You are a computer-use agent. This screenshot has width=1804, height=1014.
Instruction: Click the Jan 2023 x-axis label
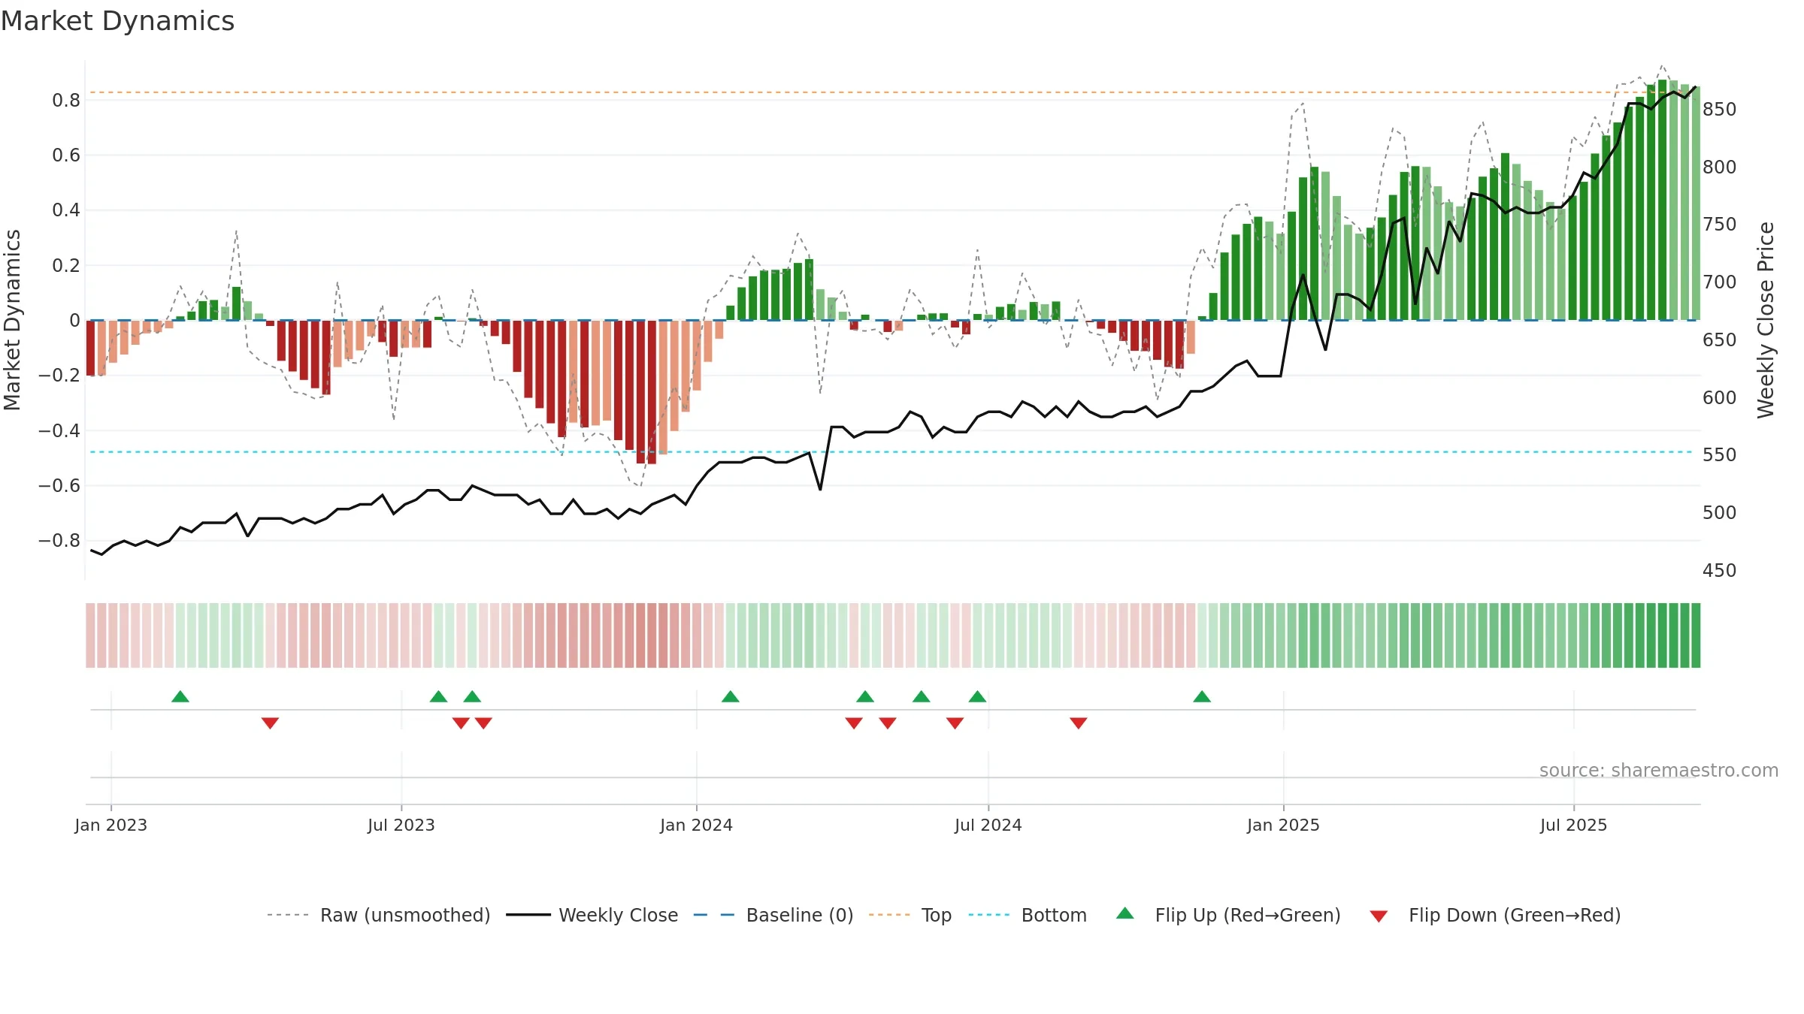111,825
